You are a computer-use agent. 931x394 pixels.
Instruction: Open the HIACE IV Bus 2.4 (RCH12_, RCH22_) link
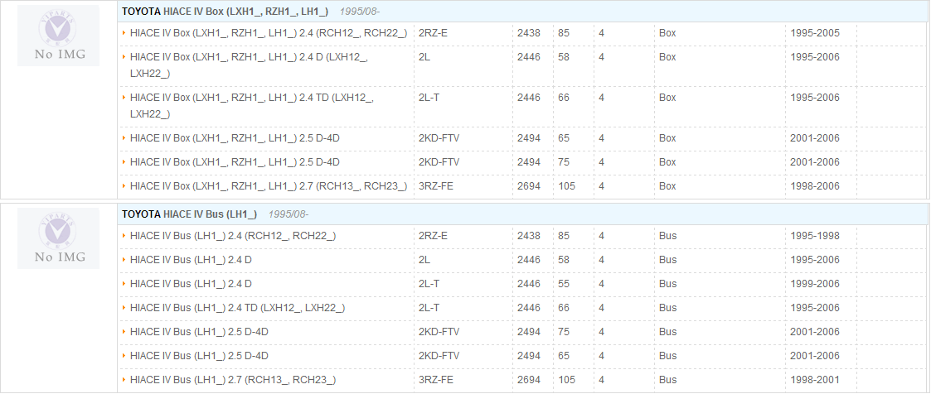[233, 236]
